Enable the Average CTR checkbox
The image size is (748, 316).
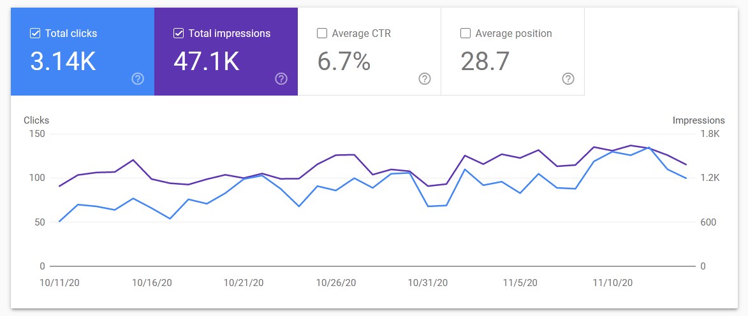coord(322,33)
